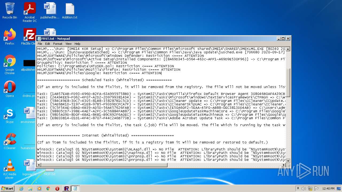342x192 pixels.
Task: Click the horizontal scrollbar right arrow
Action: pyautogui.click(x=284, y=165)
